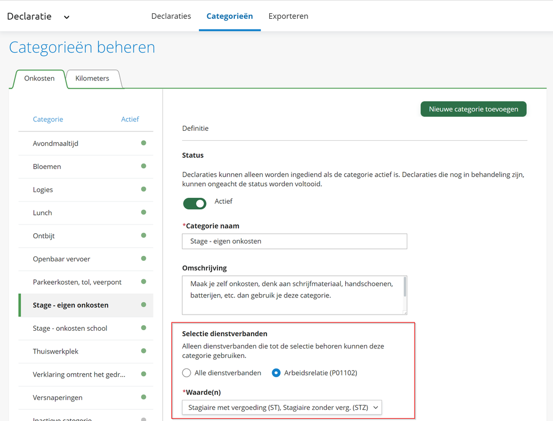Click the green dot beside Openbaar vervoer

(x=144, y=259)
